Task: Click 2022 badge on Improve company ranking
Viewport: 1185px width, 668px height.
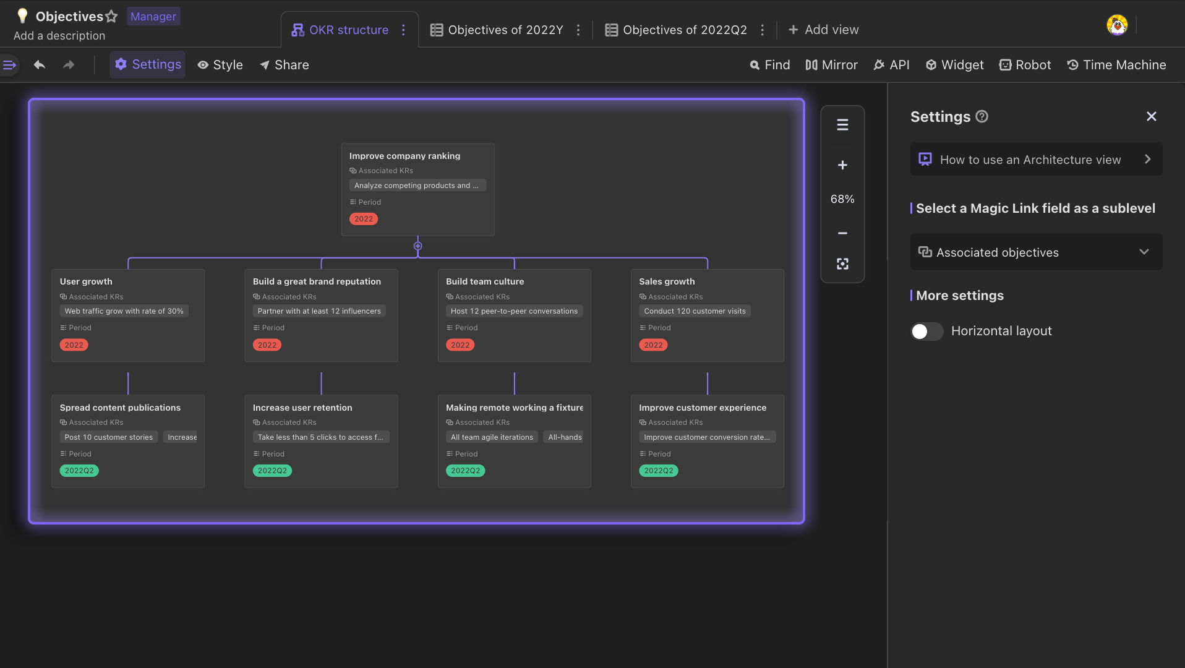Action: coord(364,219)
